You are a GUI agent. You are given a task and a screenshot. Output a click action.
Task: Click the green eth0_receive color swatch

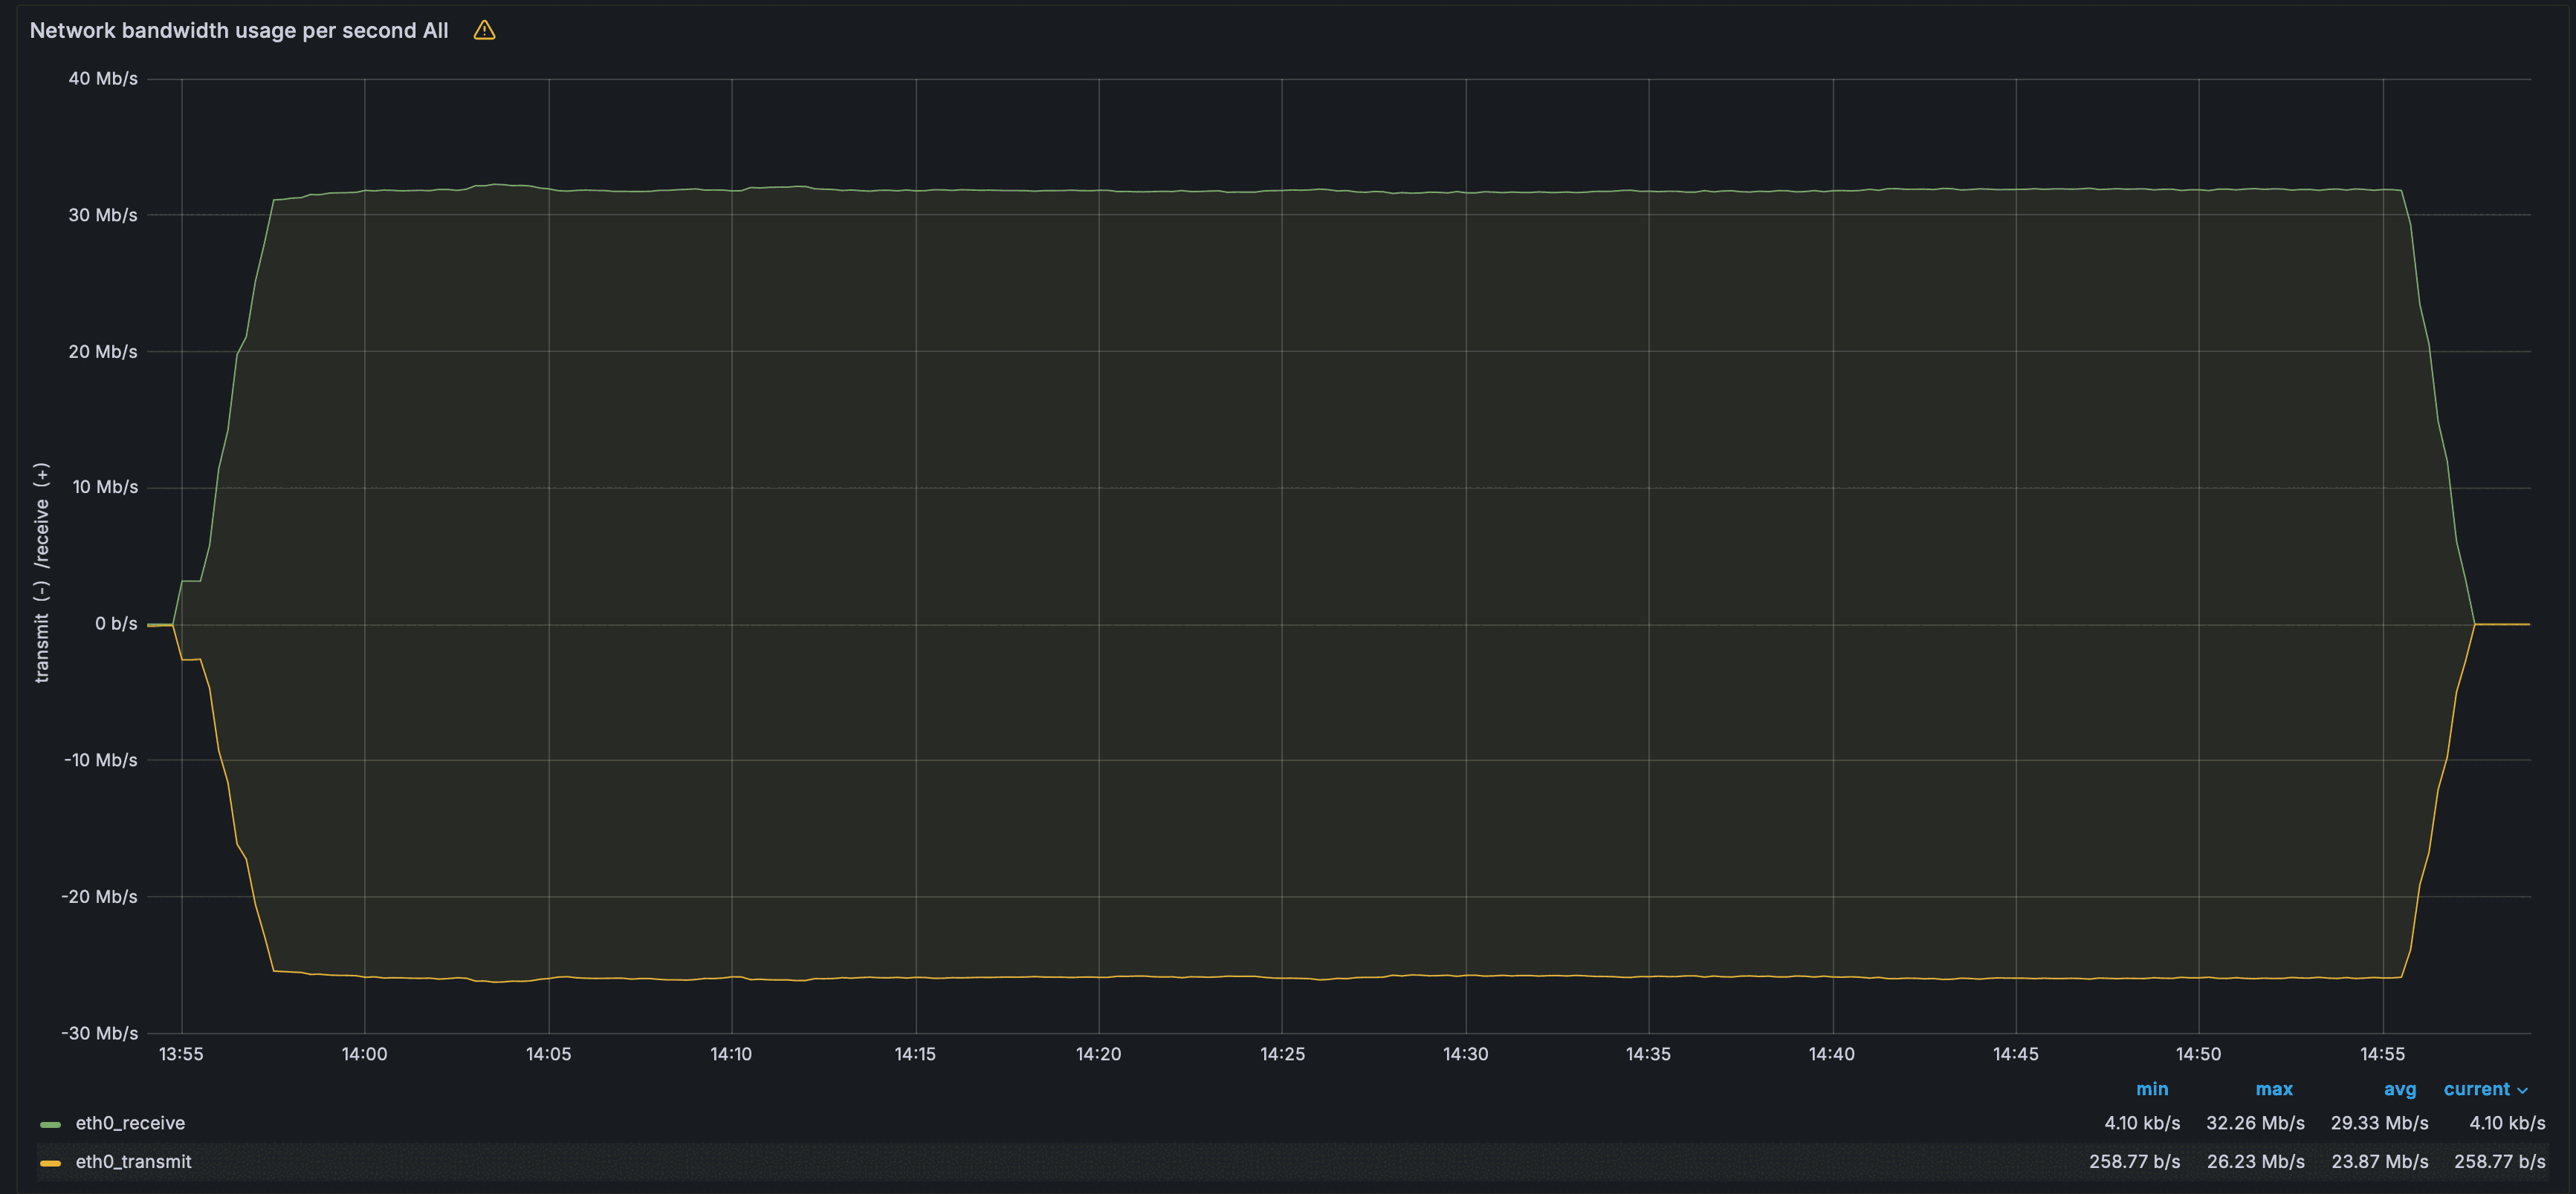click(x=50, y=1124)
